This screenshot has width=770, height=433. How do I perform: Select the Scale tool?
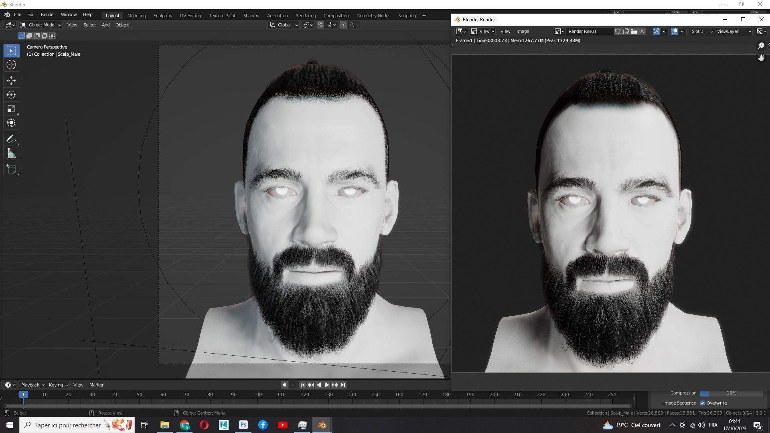(11, 109)
